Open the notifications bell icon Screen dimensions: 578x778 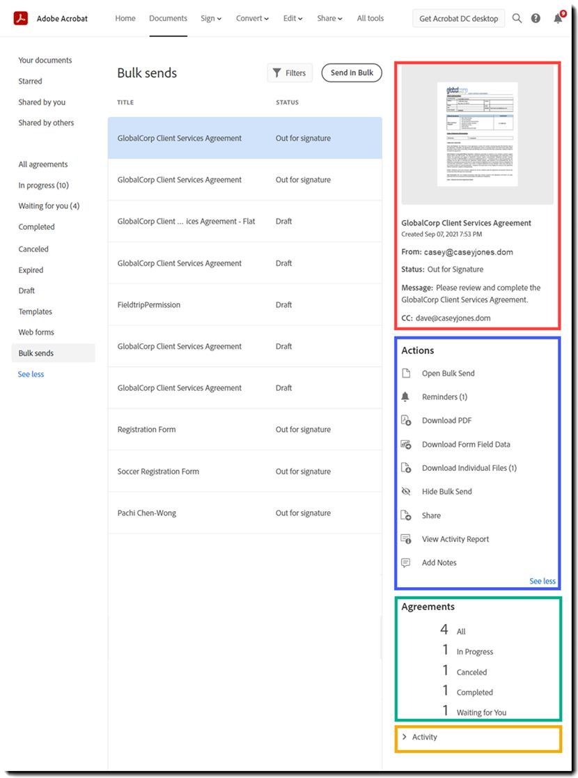[x=559, y=18]
